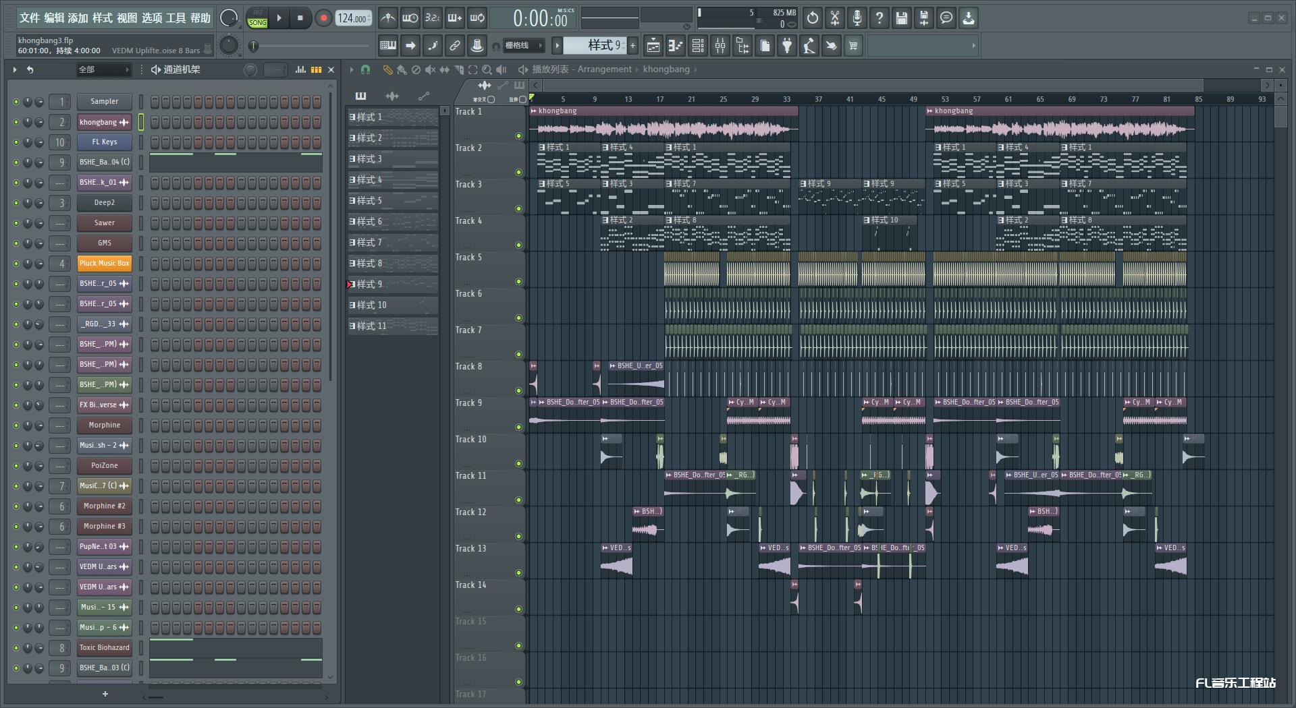Open the shopping cart content library icon
This screenshot has width=1296, height=708.
(x=854, y=46)
